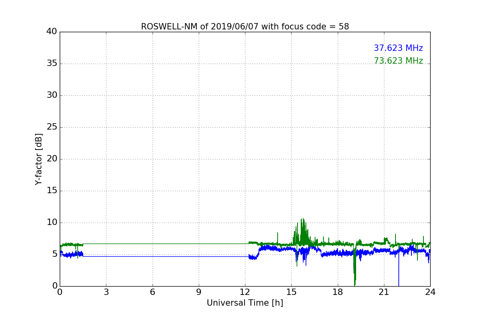This screenshot has height=318, width=478.
Task: Click the x-axis tick label 21
Action: [x=384, y=292]
